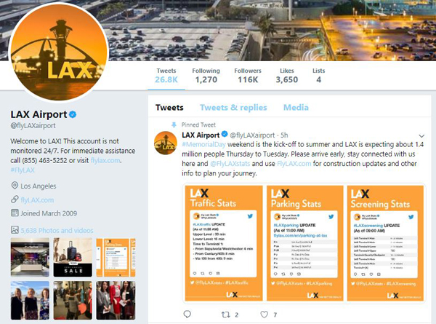
Task: Click the reply speech bubble icon
Action: coord(187,315)
